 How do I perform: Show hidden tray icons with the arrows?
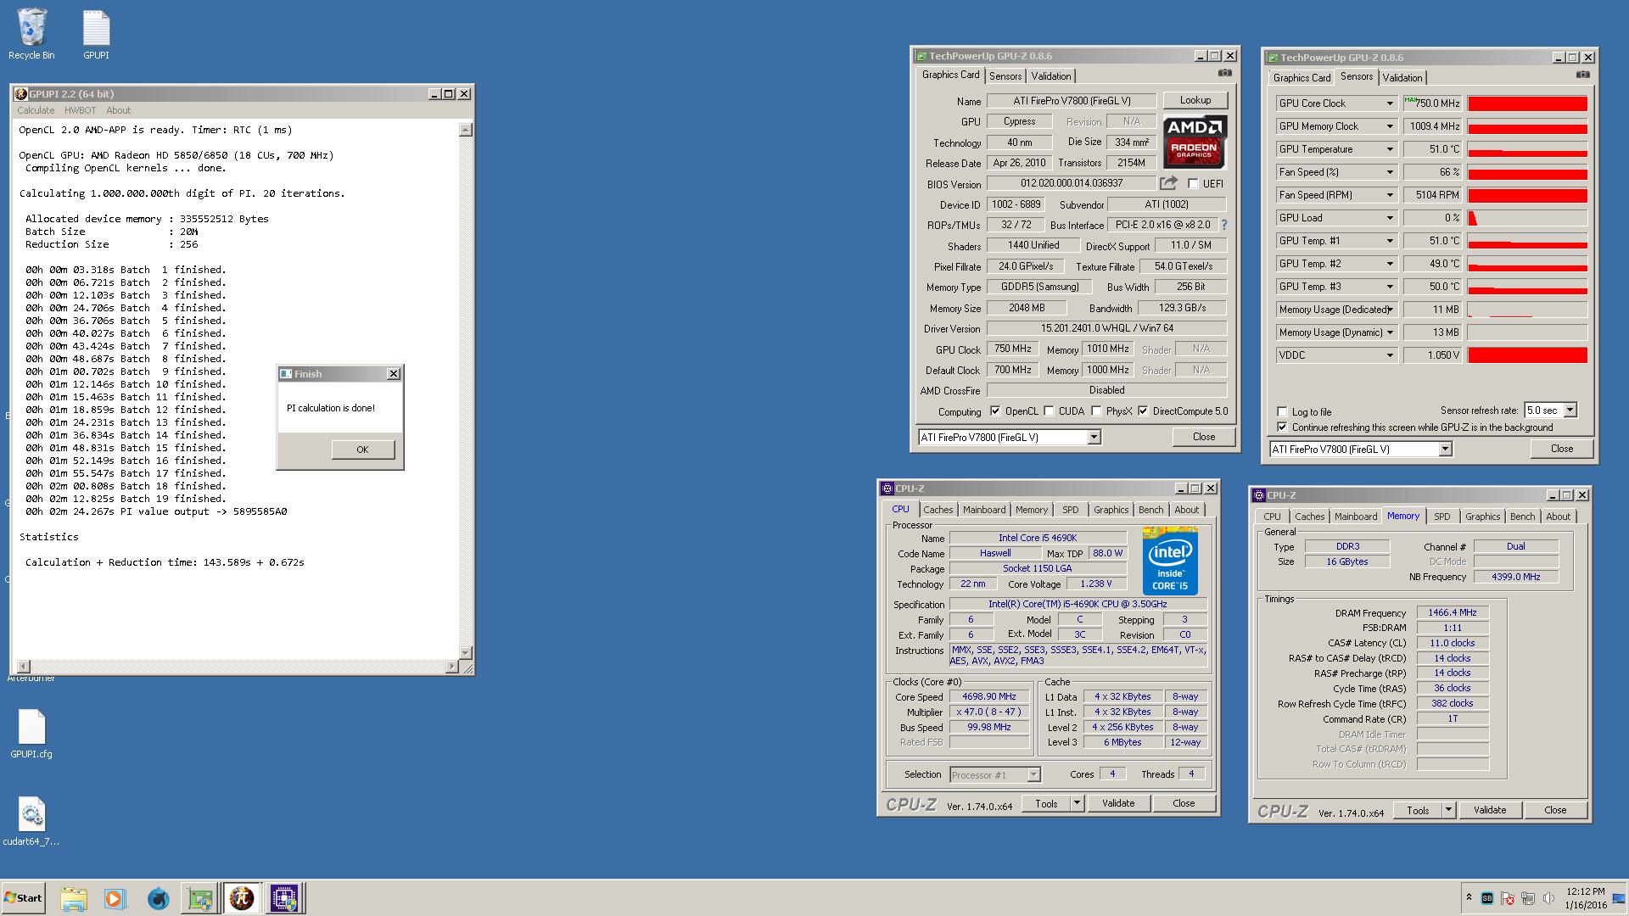point(1468,897)
